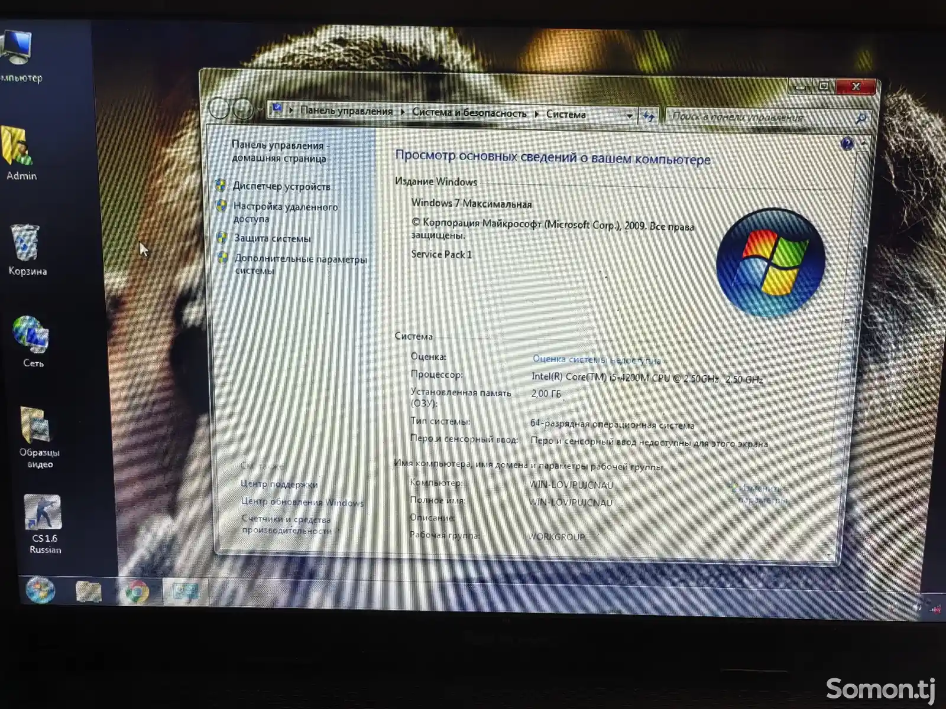Open Защита системы link

click(x=273, y=239)
